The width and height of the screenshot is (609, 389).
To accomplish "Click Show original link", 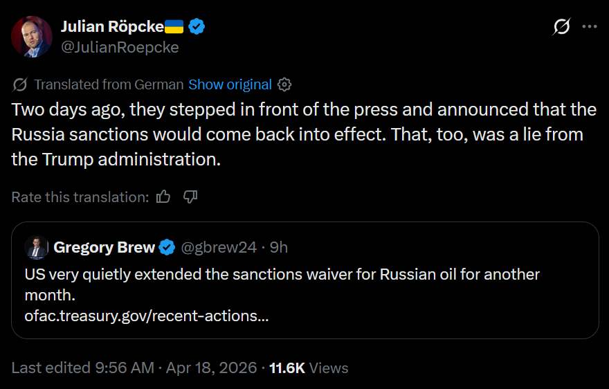I will pos(230,84).
